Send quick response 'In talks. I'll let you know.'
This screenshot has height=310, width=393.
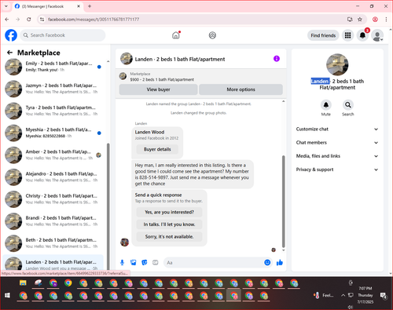tap(169, 224)
